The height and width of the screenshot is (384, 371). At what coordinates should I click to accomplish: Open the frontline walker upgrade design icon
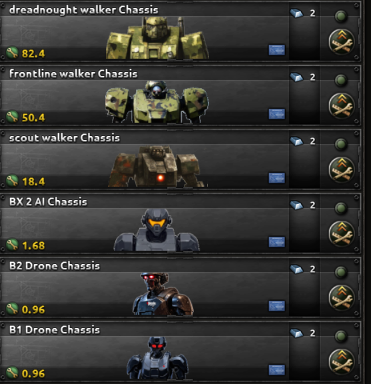click(x=342, y=105)
